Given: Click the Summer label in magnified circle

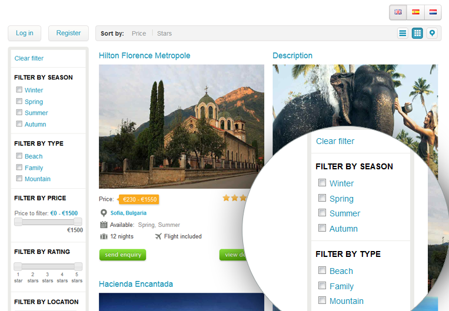Looking at the screenshot, I should pos(345,213).
